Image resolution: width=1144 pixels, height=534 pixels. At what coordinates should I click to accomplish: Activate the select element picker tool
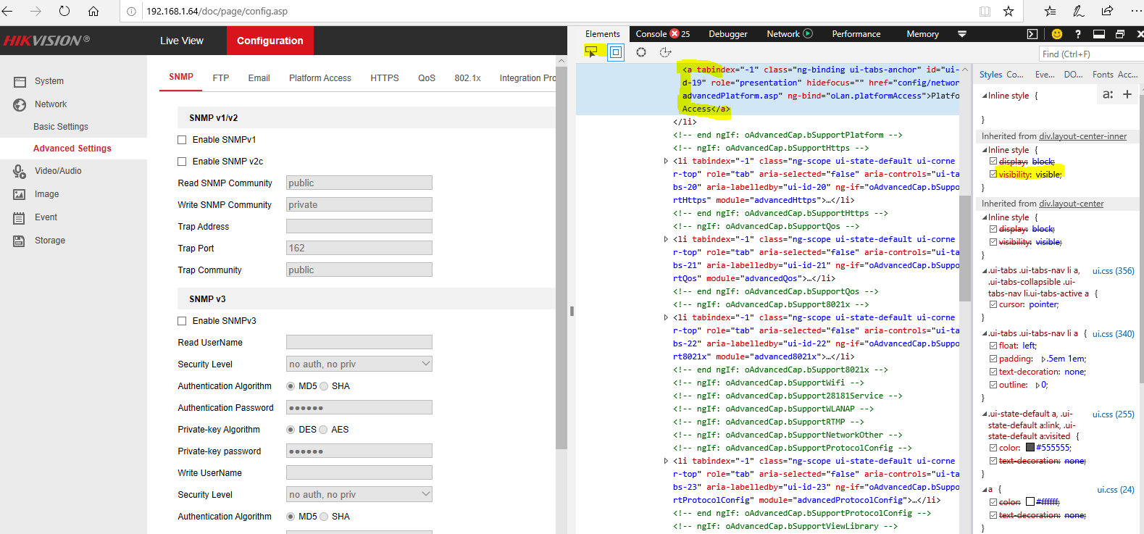(x=591, y=52)
